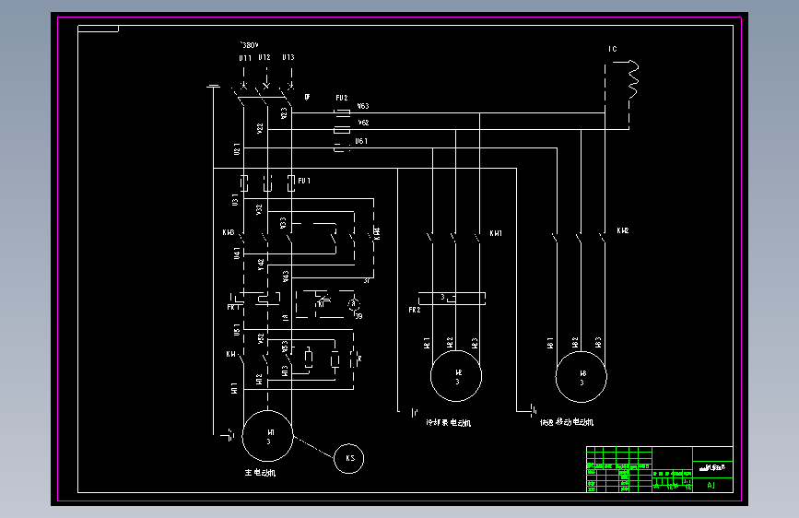799x518 pixels.
Task: Click the 'KM2' contactor label
Action: (x=623, y=230)
